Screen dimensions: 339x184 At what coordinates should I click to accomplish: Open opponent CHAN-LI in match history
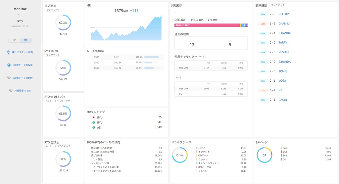(x=284, y=23)
